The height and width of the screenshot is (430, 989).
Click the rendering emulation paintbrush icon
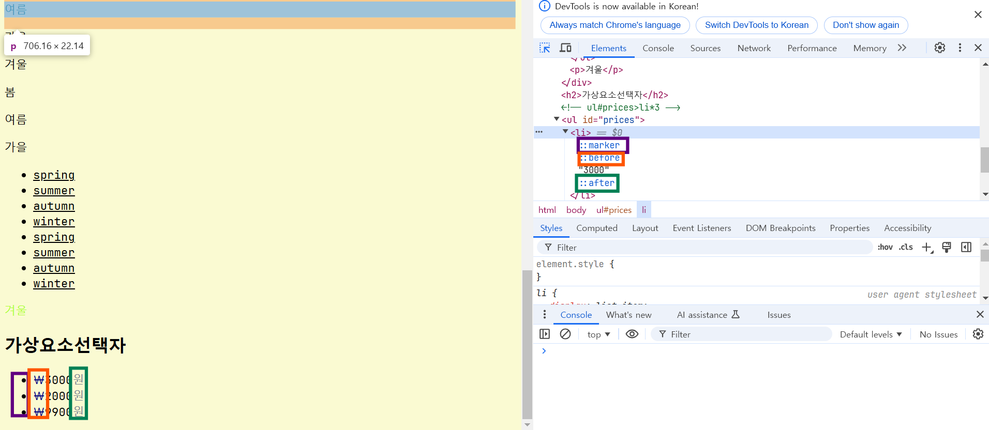(x=947, y=247)
